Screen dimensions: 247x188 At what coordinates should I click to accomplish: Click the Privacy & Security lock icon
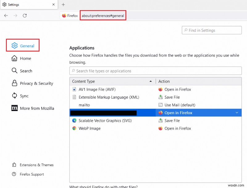pyautogui.click(x=15, y=83)
